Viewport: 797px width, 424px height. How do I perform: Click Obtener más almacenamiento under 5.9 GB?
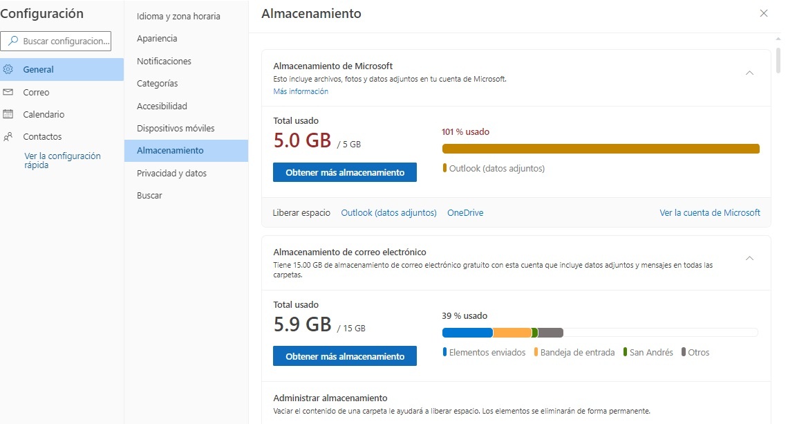point(345,356)
